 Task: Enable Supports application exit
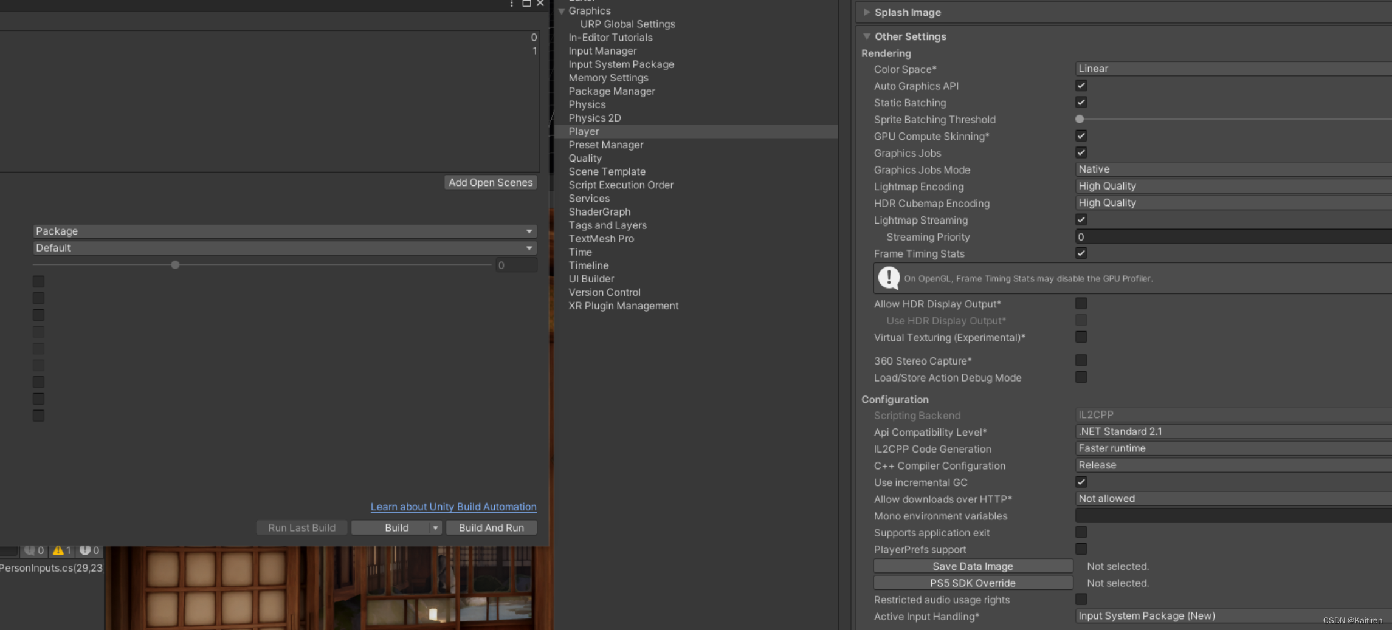(1081, 533)
